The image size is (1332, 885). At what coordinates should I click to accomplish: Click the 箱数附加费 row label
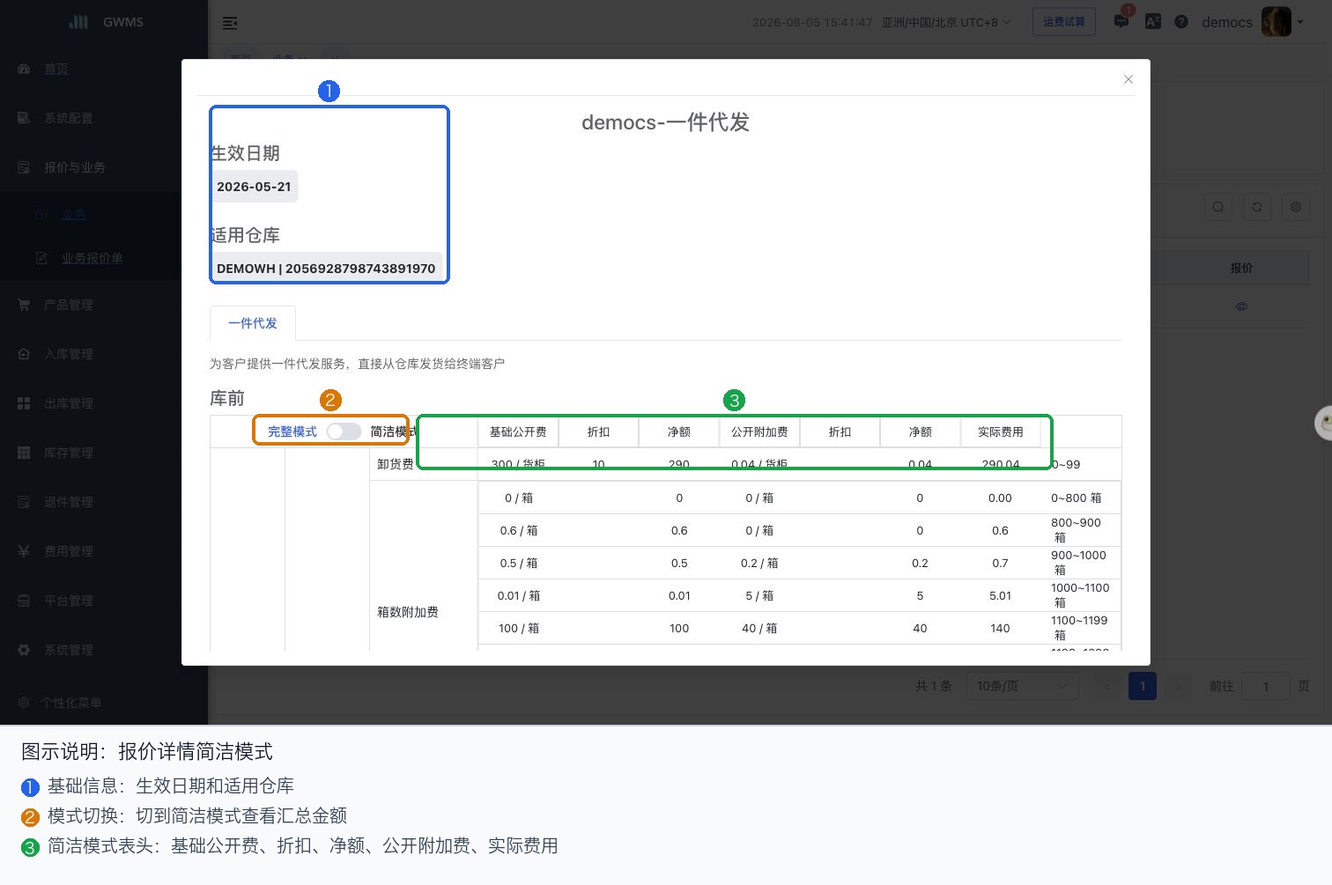[x=408, y=612]
